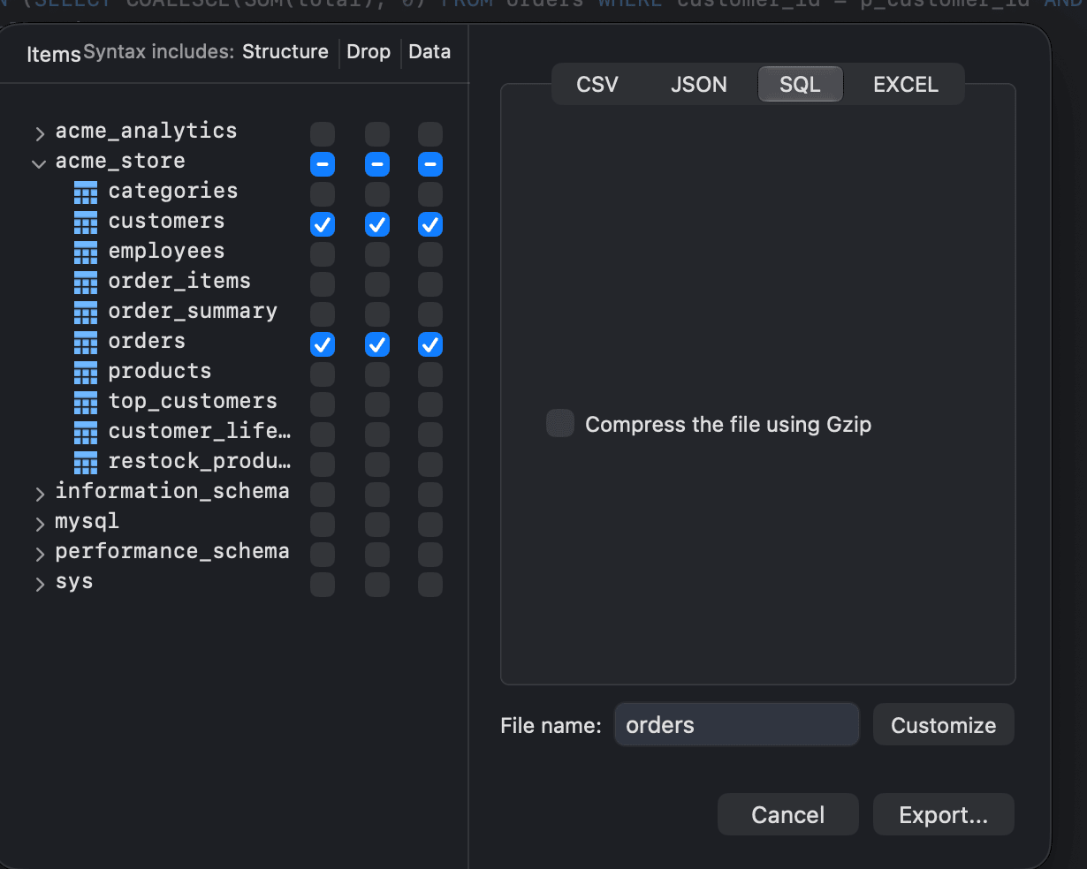1087x869 pixels.
Task: Click the Structure column header
Action: (285, 51)
